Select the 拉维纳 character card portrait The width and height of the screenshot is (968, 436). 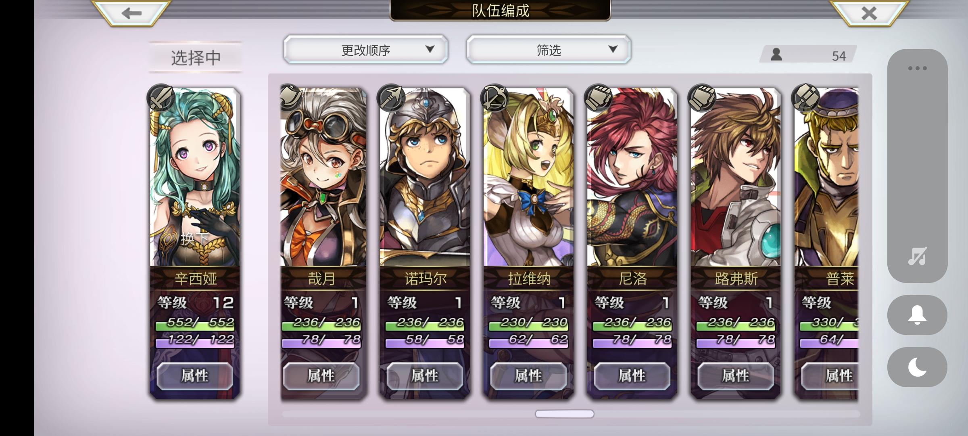point(528,178)
